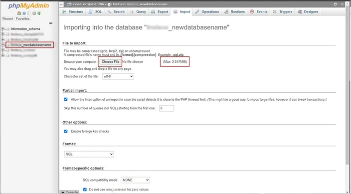
Task: Select information_schema database in tree
Action: pos(25,29)
